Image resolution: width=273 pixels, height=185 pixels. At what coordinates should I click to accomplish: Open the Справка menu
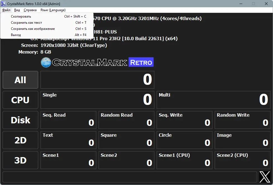pyautogui.click(x=30, y=10)
